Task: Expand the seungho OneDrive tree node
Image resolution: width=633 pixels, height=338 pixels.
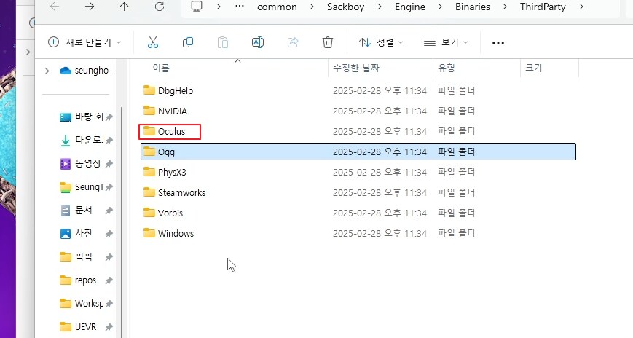Action: click(x=47, y=71)
